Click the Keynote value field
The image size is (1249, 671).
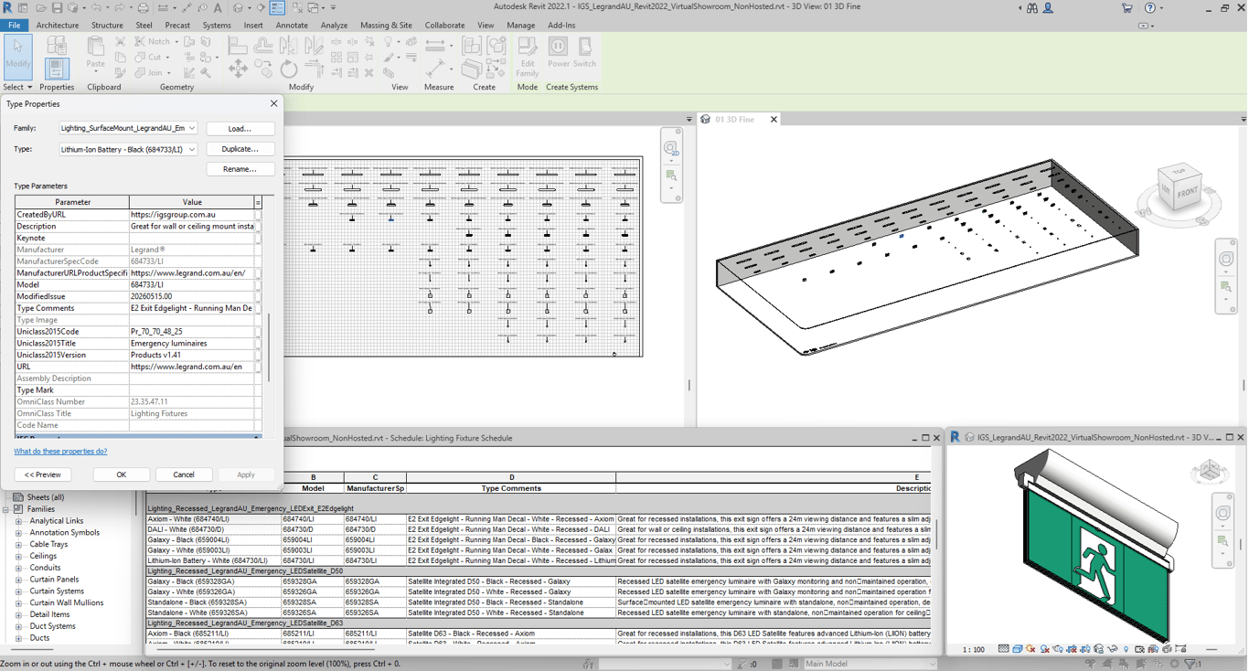click(191, 238)
